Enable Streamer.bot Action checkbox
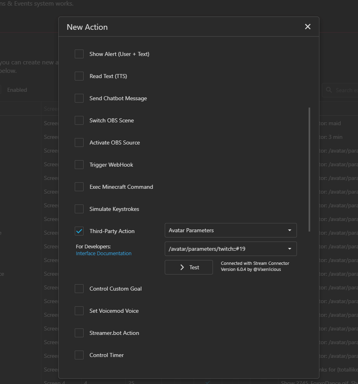This screenshot has height=384, width=358. click(x=79, y=333)
